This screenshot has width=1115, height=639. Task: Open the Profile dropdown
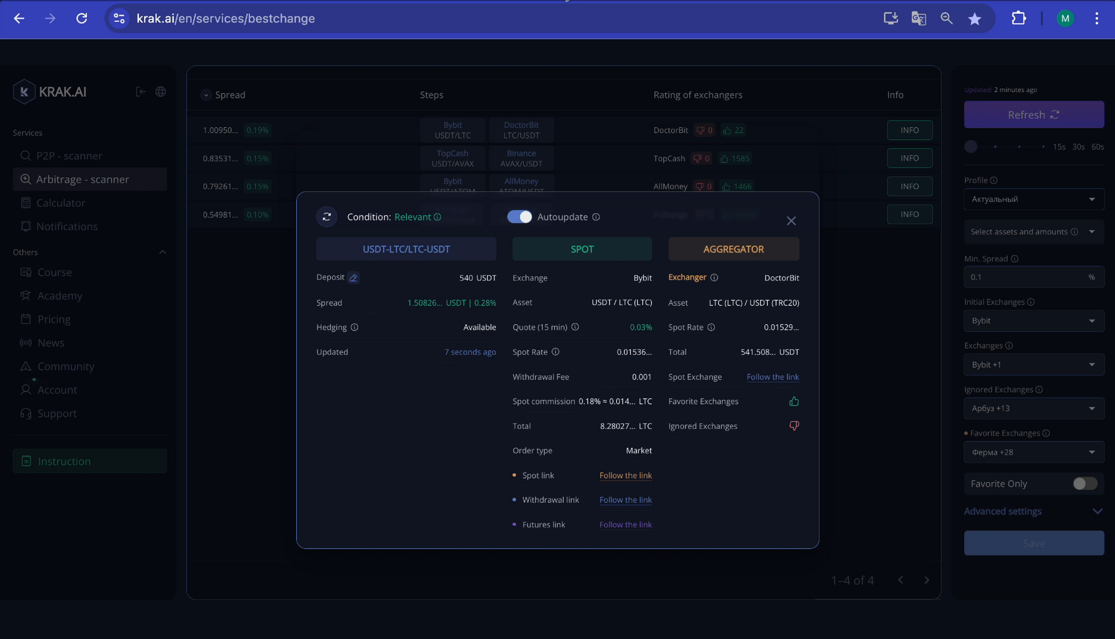pos(1033,199)
